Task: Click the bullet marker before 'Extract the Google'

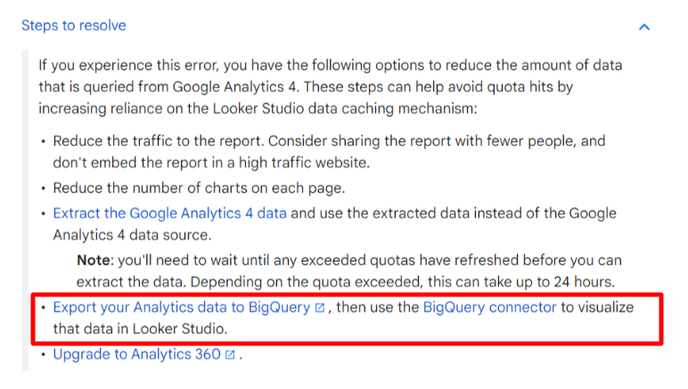Action: [43, 214]
